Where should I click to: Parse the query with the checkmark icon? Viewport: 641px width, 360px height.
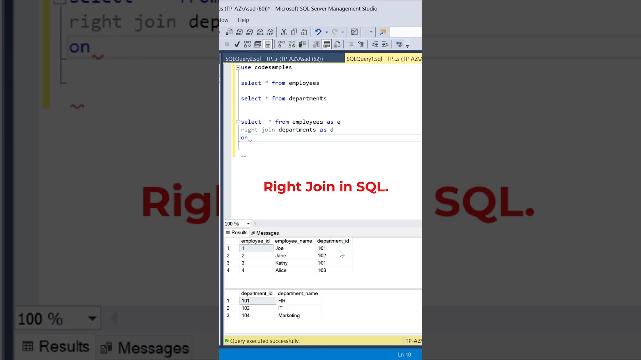[x=237, y=44]
